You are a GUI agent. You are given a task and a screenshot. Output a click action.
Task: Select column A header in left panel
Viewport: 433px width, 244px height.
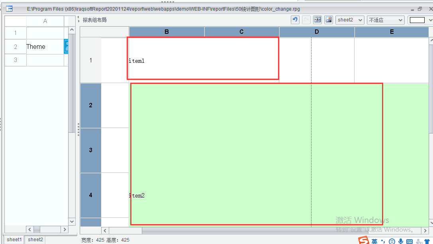45,21
